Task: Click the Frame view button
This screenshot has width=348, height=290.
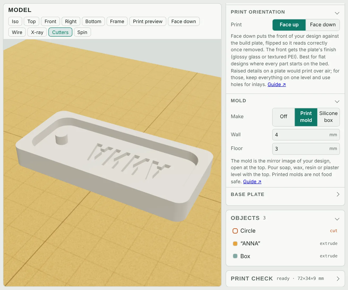Action: click(117, 22)
